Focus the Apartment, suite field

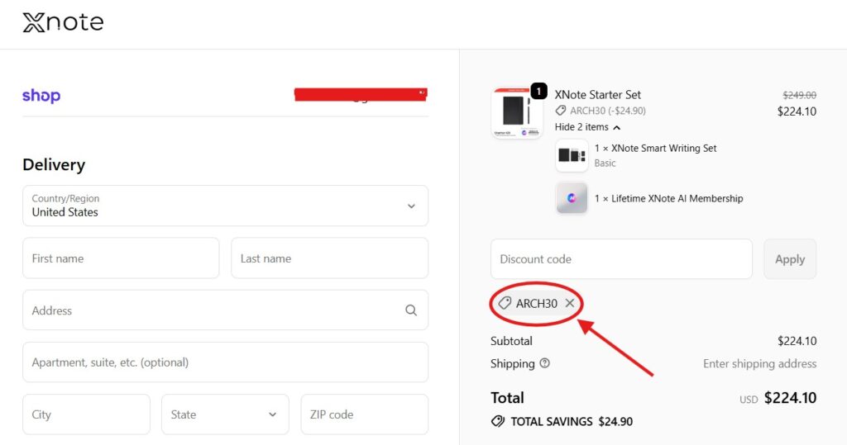(225, 362)
